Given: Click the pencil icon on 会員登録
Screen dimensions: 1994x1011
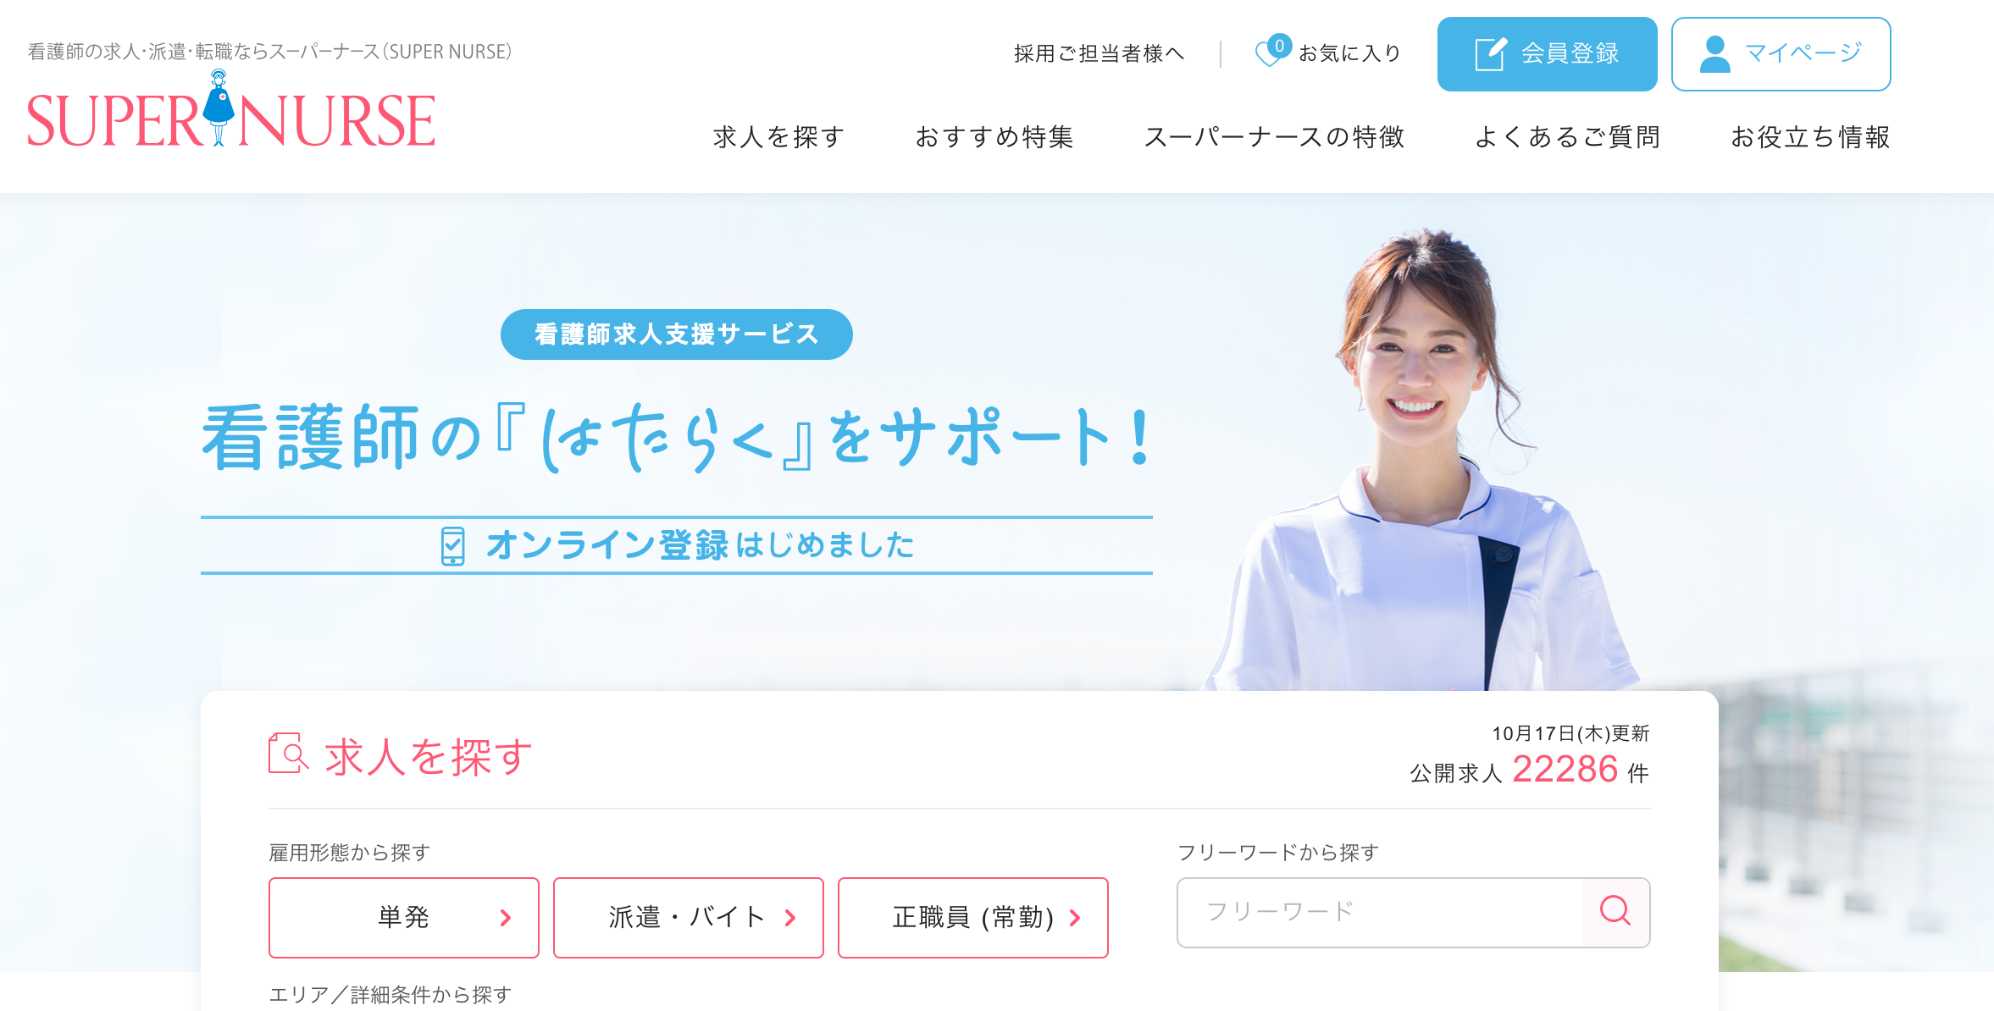Looking at the screenshot, I should (x=1491, y=54).
